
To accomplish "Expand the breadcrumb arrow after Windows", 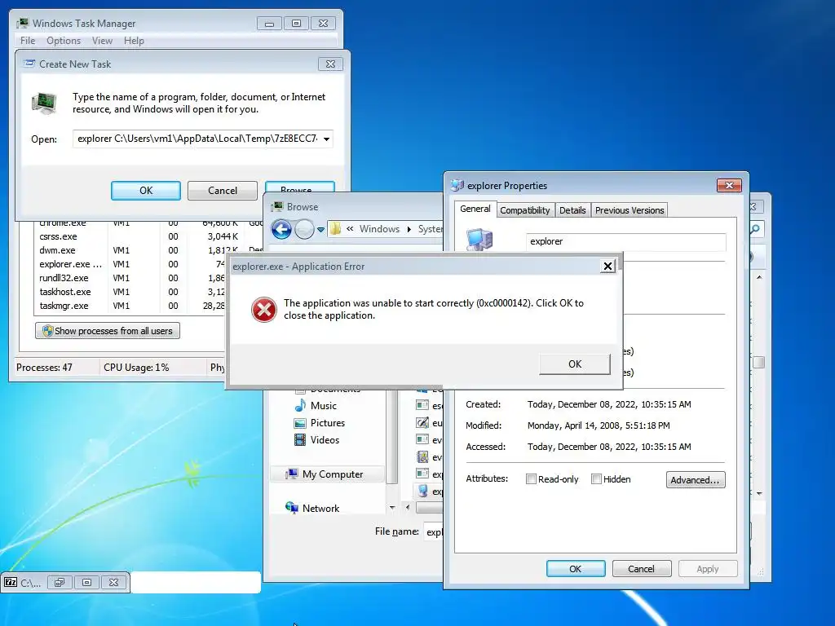I will click(x=409, y=229).
